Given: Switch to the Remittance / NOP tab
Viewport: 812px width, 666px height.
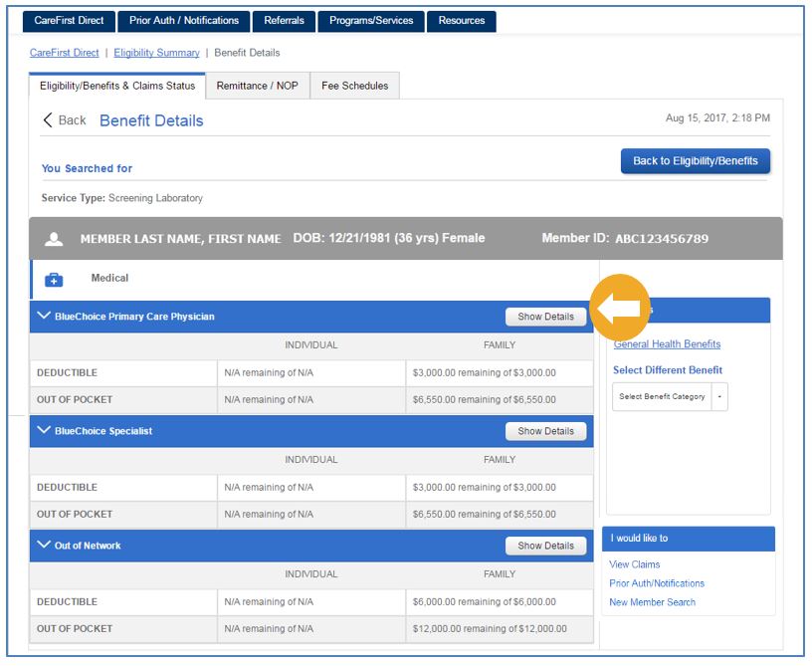Looking at the screenshot, I should tap(258, 86).
